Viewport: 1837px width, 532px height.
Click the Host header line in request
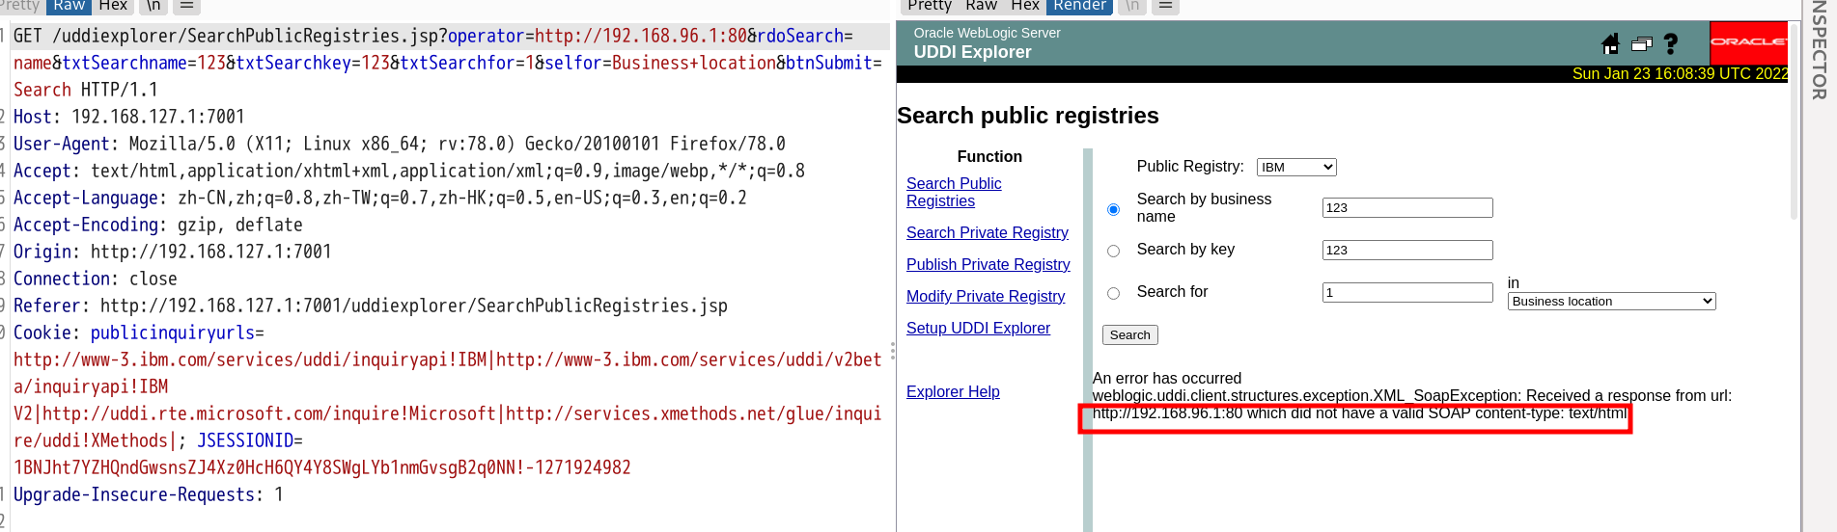click(129, 117)
